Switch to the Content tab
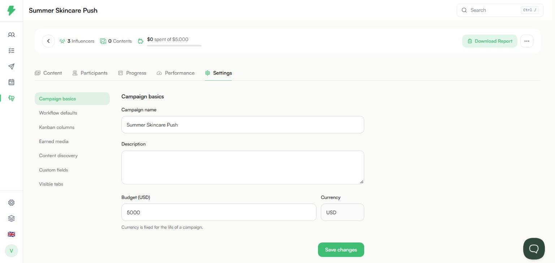 tap(48, 73)
